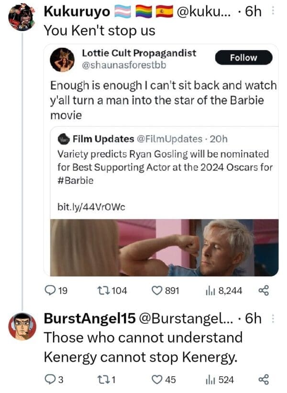View the Ryan Gosling flexing image
The height and width of the screenshot is (393, 287).
tap(164, 247)
